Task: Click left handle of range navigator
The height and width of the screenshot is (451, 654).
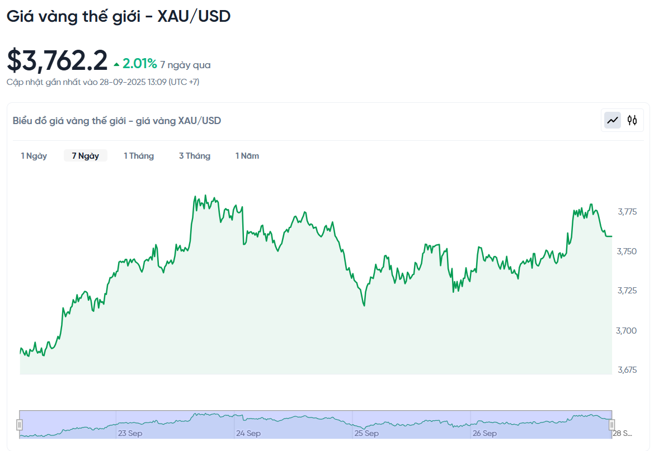Action: (x=20, y=425)
